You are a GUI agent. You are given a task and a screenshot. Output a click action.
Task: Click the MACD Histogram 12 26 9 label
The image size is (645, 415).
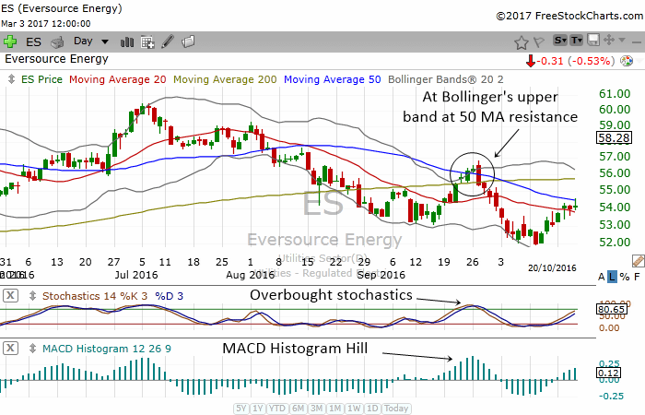107,349
